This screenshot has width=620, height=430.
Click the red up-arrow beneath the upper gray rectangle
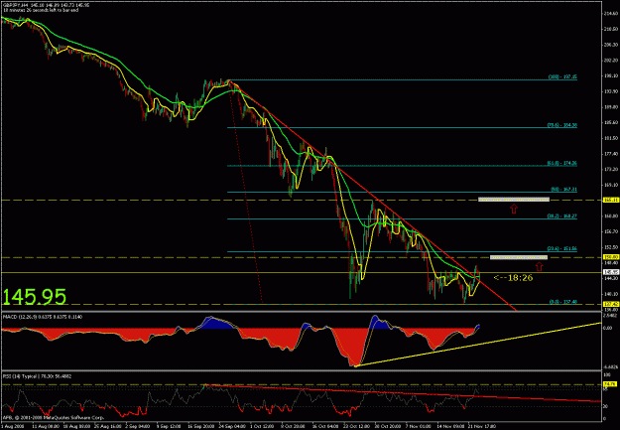click(x=514, y=209)
